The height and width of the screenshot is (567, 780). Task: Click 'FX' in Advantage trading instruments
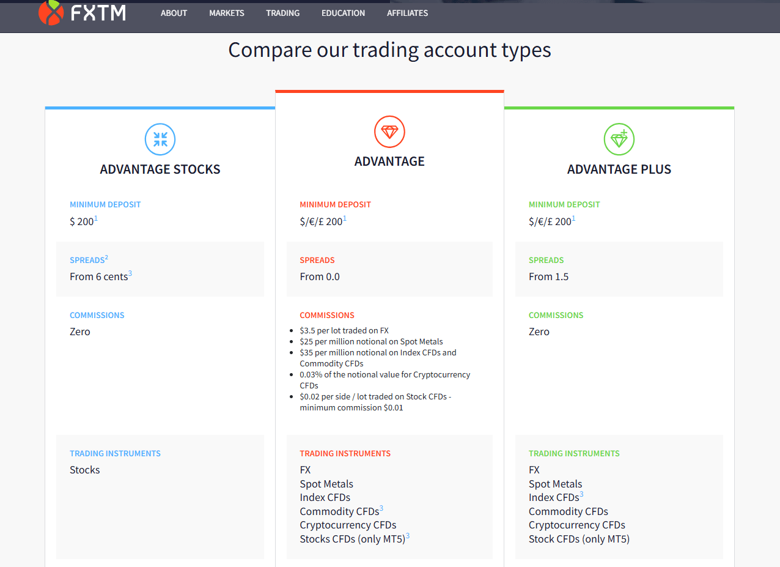pos(305,470)
